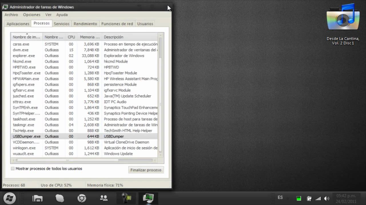
Task: Open the Ver menu
Action: click(48, 15)
